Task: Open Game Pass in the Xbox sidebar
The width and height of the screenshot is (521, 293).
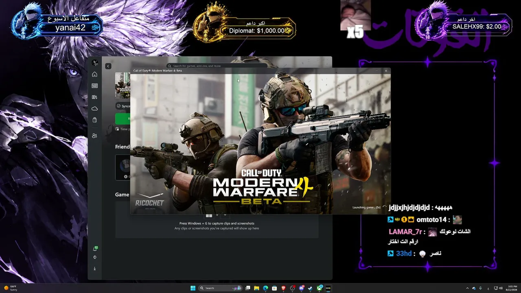Action: point(95,86)
